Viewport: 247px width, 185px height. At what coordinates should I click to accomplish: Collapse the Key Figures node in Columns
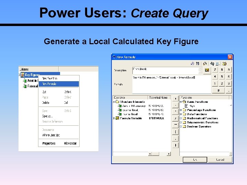pyautogui.click(x=19, y=75)
